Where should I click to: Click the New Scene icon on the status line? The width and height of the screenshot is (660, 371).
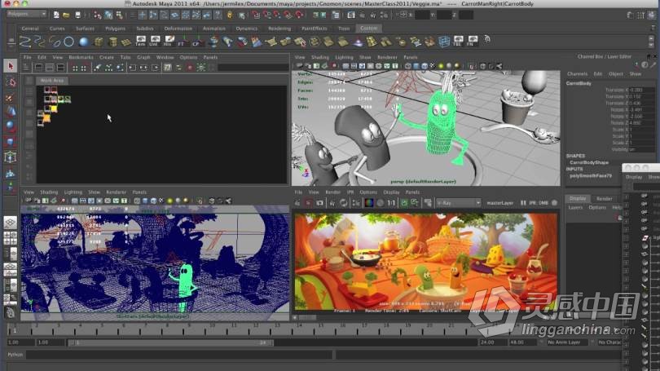pyautogui.click(x=56, y=15)
